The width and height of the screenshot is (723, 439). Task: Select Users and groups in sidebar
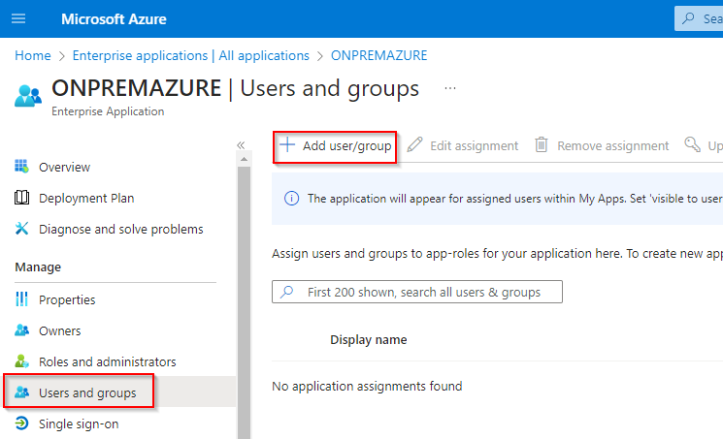click(87, 392)
